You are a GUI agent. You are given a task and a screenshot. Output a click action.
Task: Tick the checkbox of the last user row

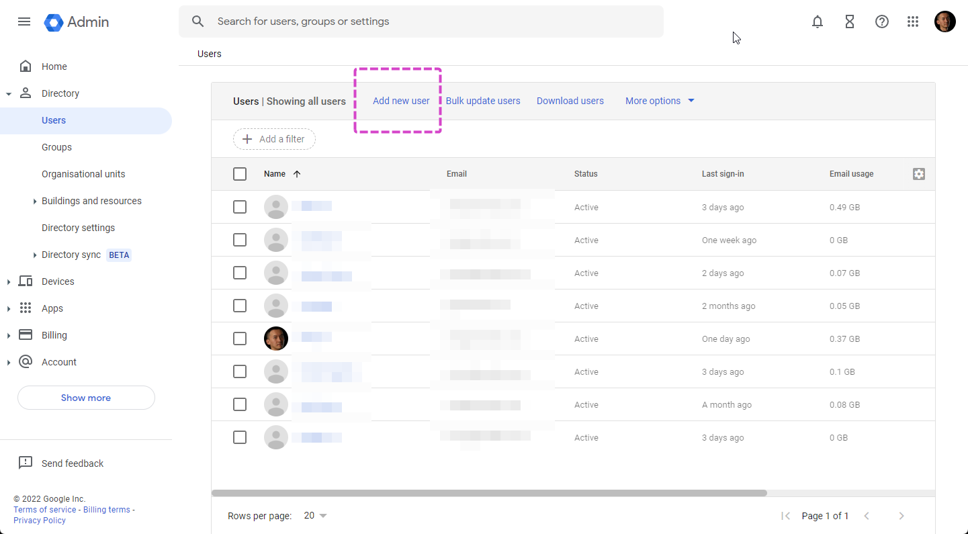tap(240, 437)
